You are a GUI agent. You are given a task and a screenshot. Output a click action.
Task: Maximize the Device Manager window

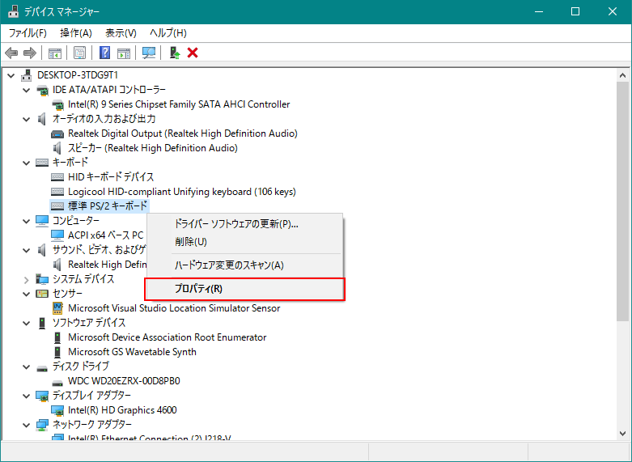point(575,11)
